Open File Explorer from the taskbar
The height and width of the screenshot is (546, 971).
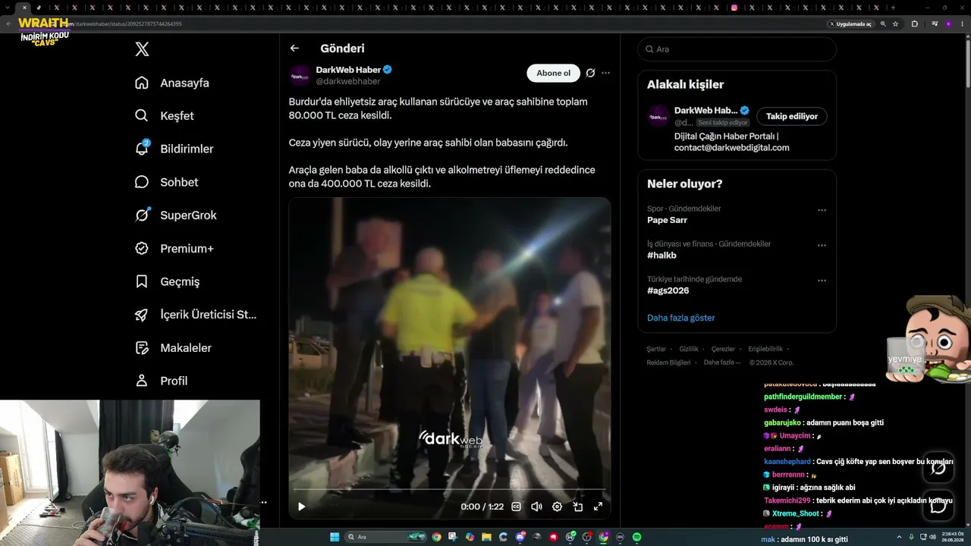click(486, 537)
